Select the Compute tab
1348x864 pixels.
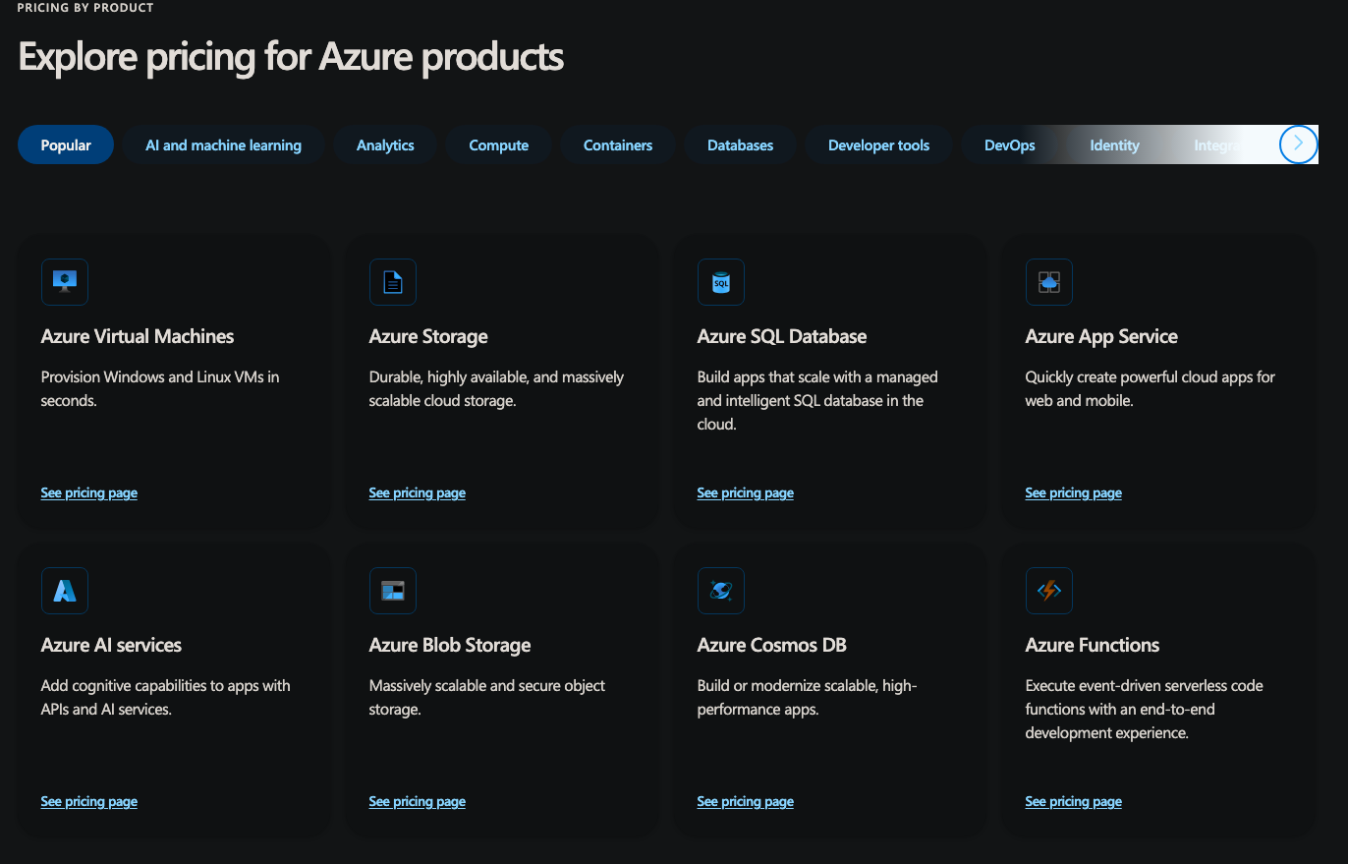(x=498, y=145)
